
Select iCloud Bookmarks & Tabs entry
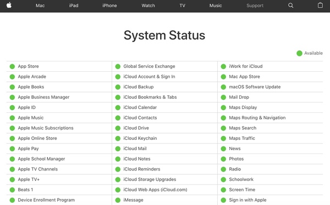point(150,97)
